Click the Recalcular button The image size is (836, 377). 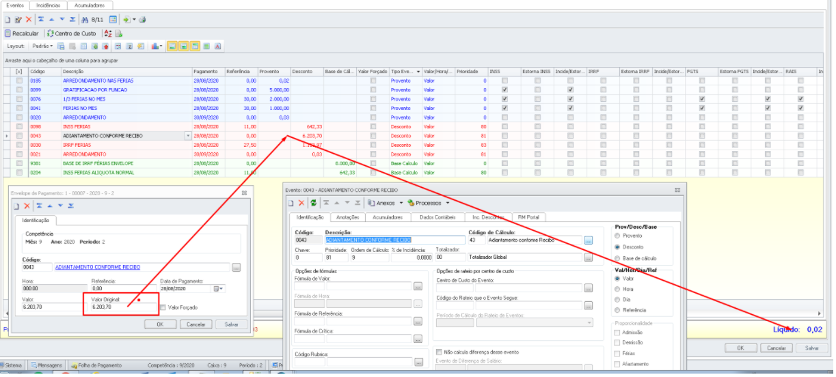tap(21, 33)
